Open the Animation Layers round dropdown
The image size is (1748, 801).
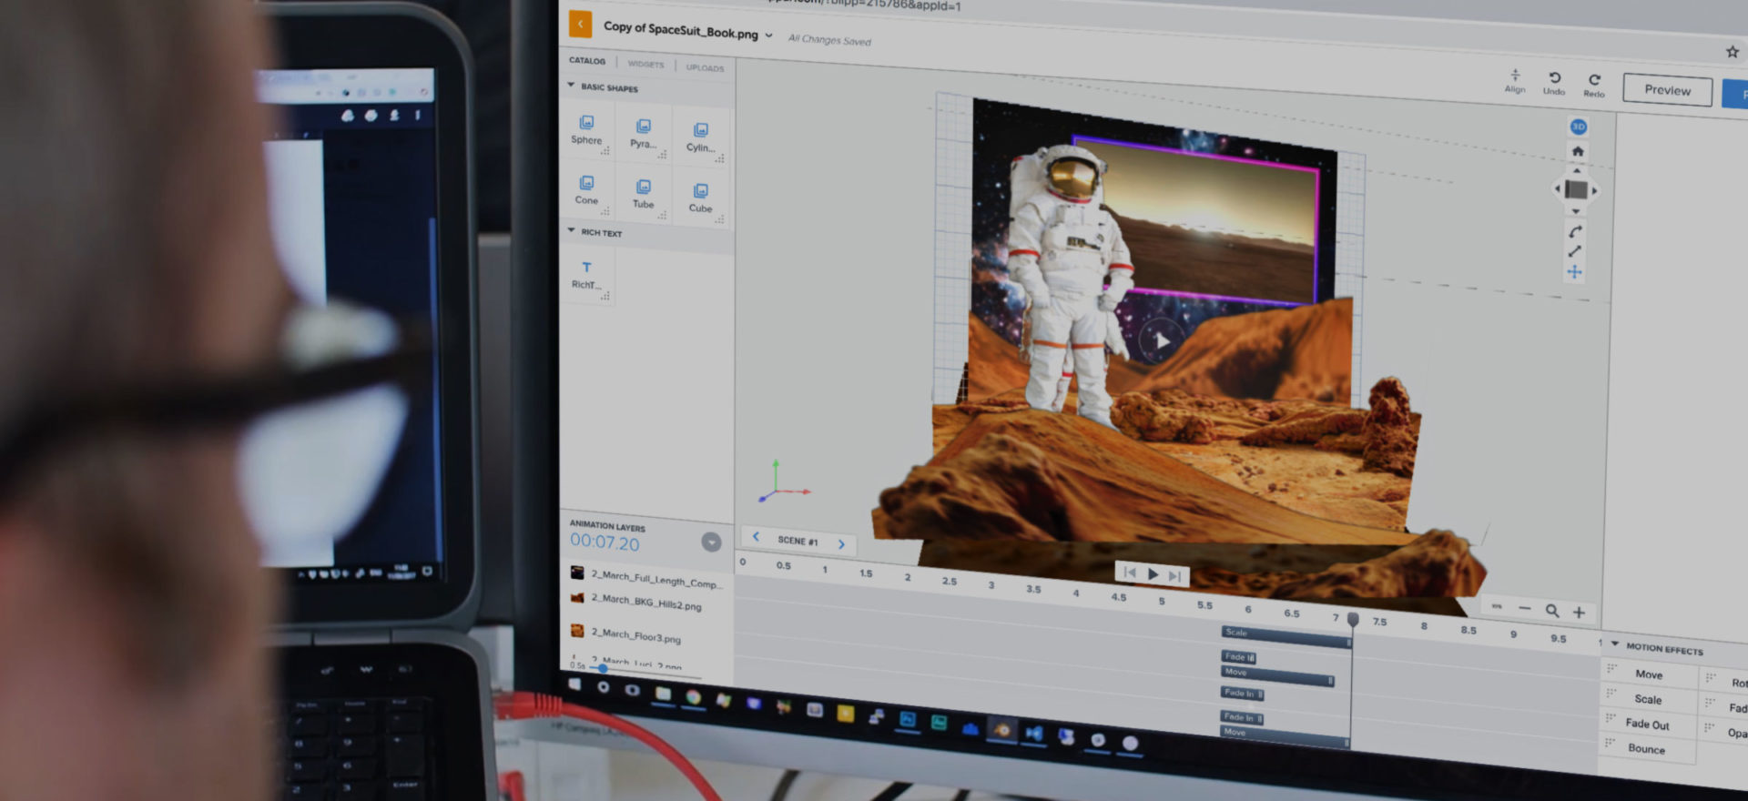[712, 542]
